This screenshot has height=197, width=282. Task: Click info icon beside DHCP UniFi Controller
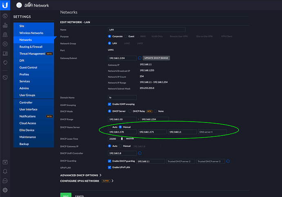click(139, 153)
